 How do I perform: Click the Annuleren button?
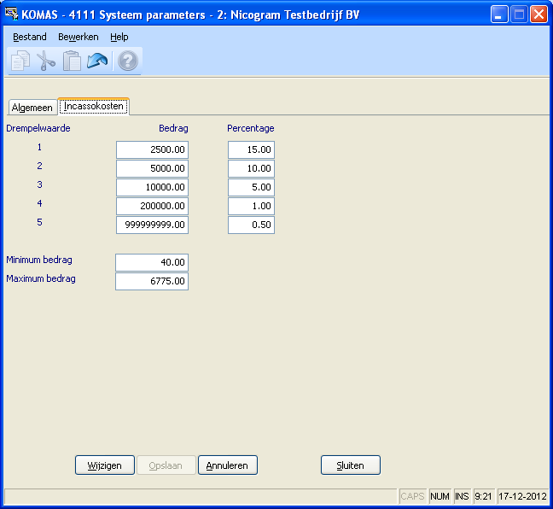[228, 465]
